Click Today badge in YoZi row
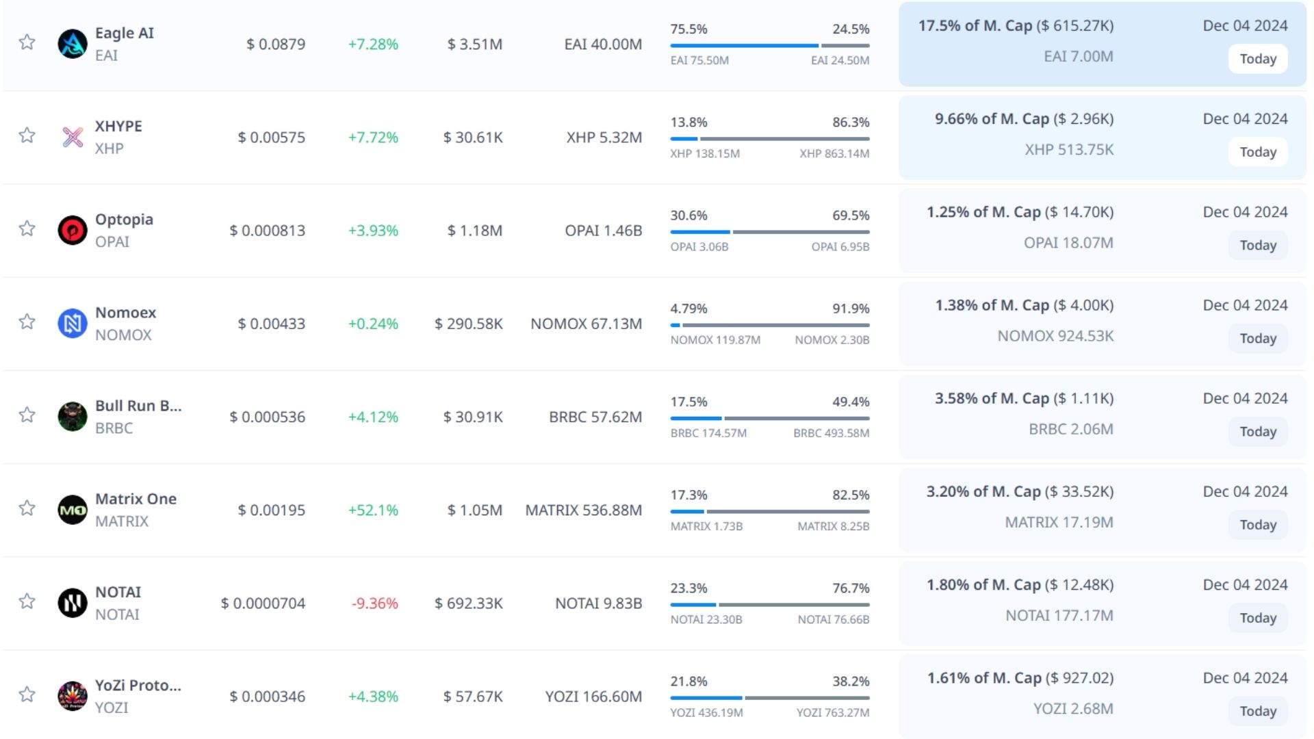Screen dimensions: 1314x739 pyautogui.click(x=1257, y=711)
